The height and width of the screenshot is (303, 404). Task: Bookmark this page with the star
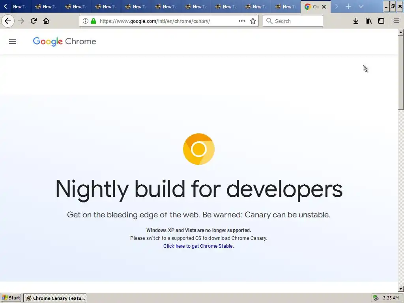253,21
